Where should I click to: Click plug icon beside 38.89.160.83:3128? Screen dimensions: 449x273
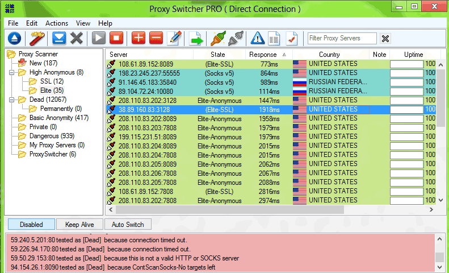tap(111, 109)
